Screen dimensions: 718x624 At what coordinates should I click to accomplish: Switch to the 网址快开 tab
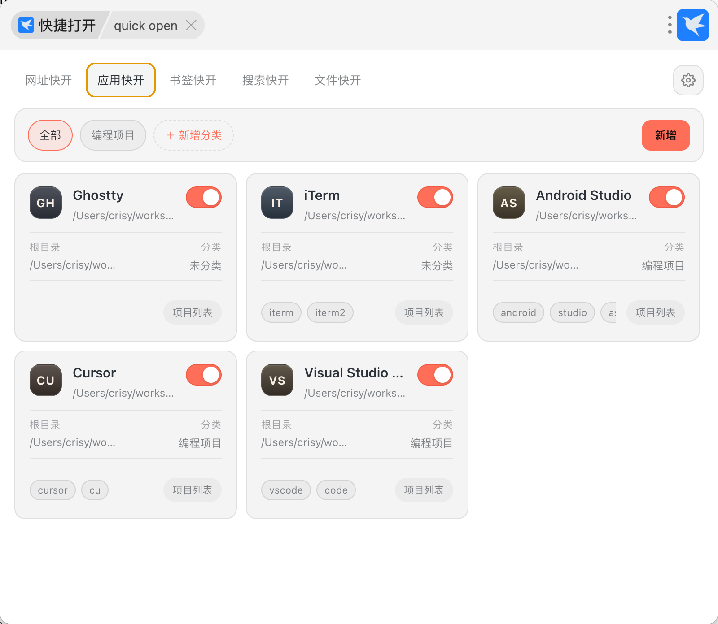pos(48,80)
